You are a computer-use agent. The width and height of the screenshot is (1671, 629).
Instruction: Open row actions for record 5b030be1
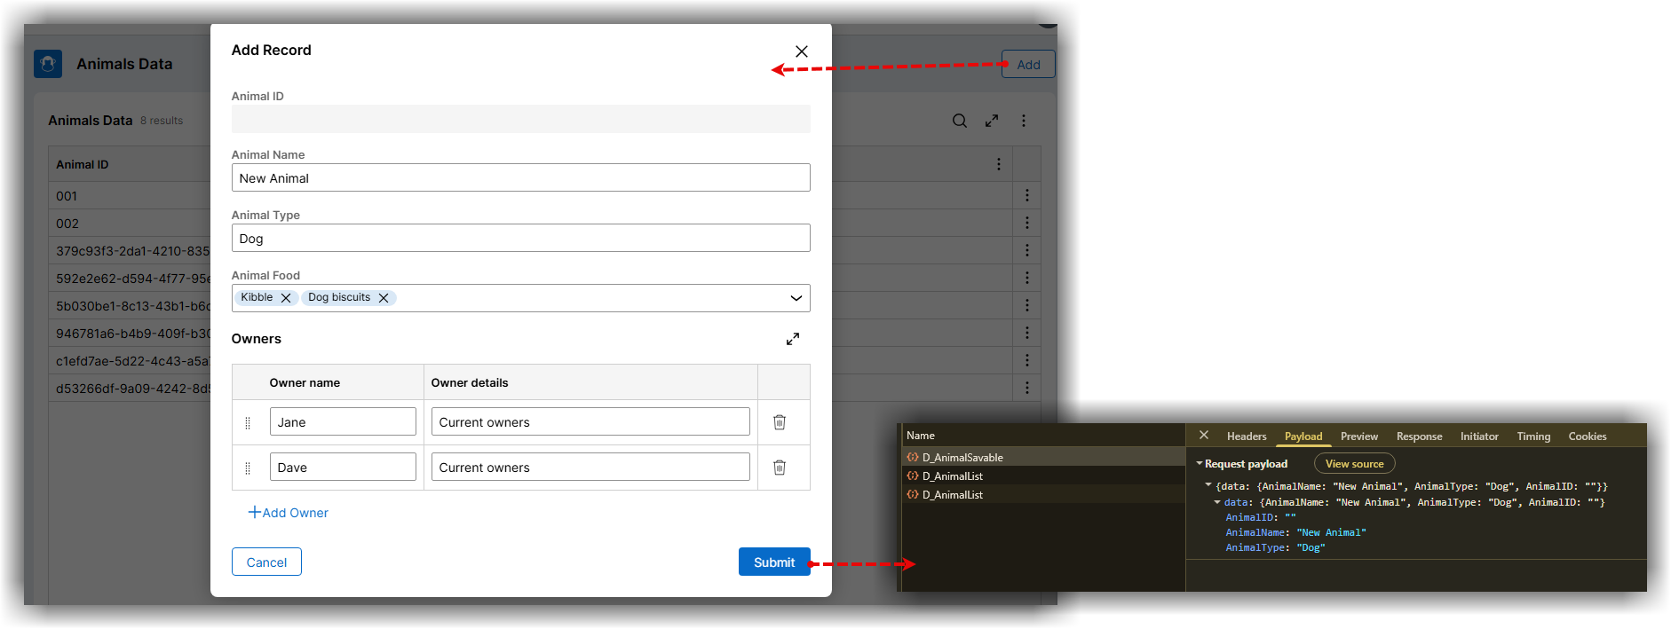pos(1027,305)
